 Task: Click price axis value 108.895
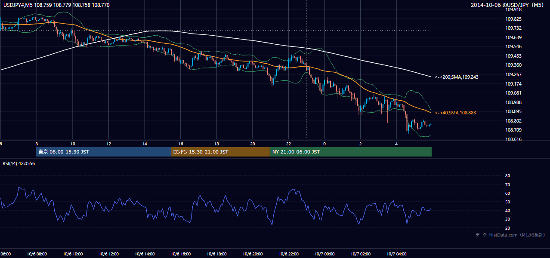(513, 111)
